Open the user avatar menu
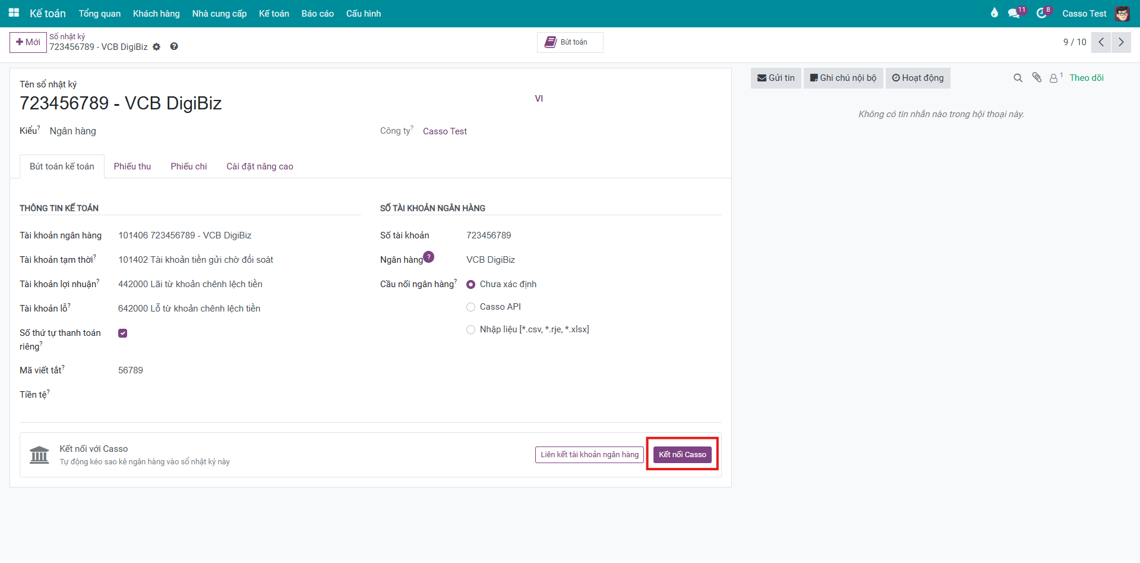The height and width of the screenshot is (563, 1140). [1122, 13]
